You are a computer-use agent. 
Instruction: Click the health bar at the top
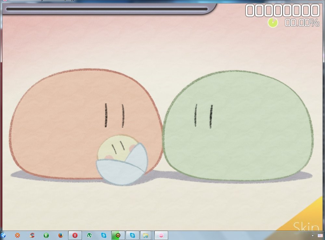tap(107, 9)
